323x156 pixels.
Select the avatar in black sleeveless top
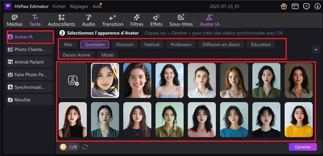point(73,120)
